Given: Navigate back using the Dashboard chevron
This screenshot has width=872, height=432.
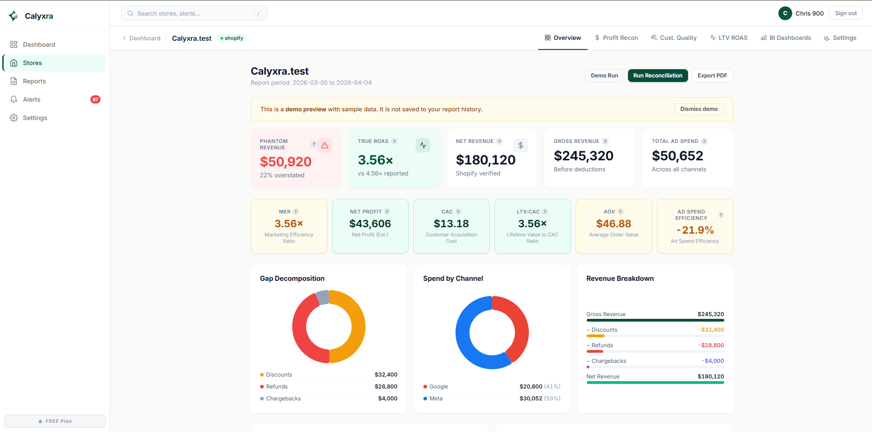Looking at the screenshot, I should (124, 38).
